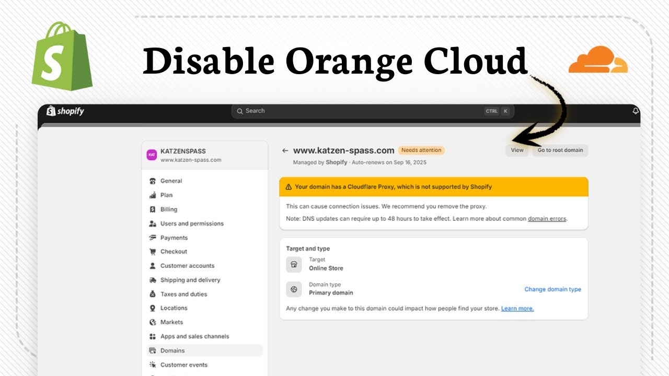The image size is (669, 376).
Task: Open the notifications bell icon
Action: pyautogui.click(x=636, y=111)
